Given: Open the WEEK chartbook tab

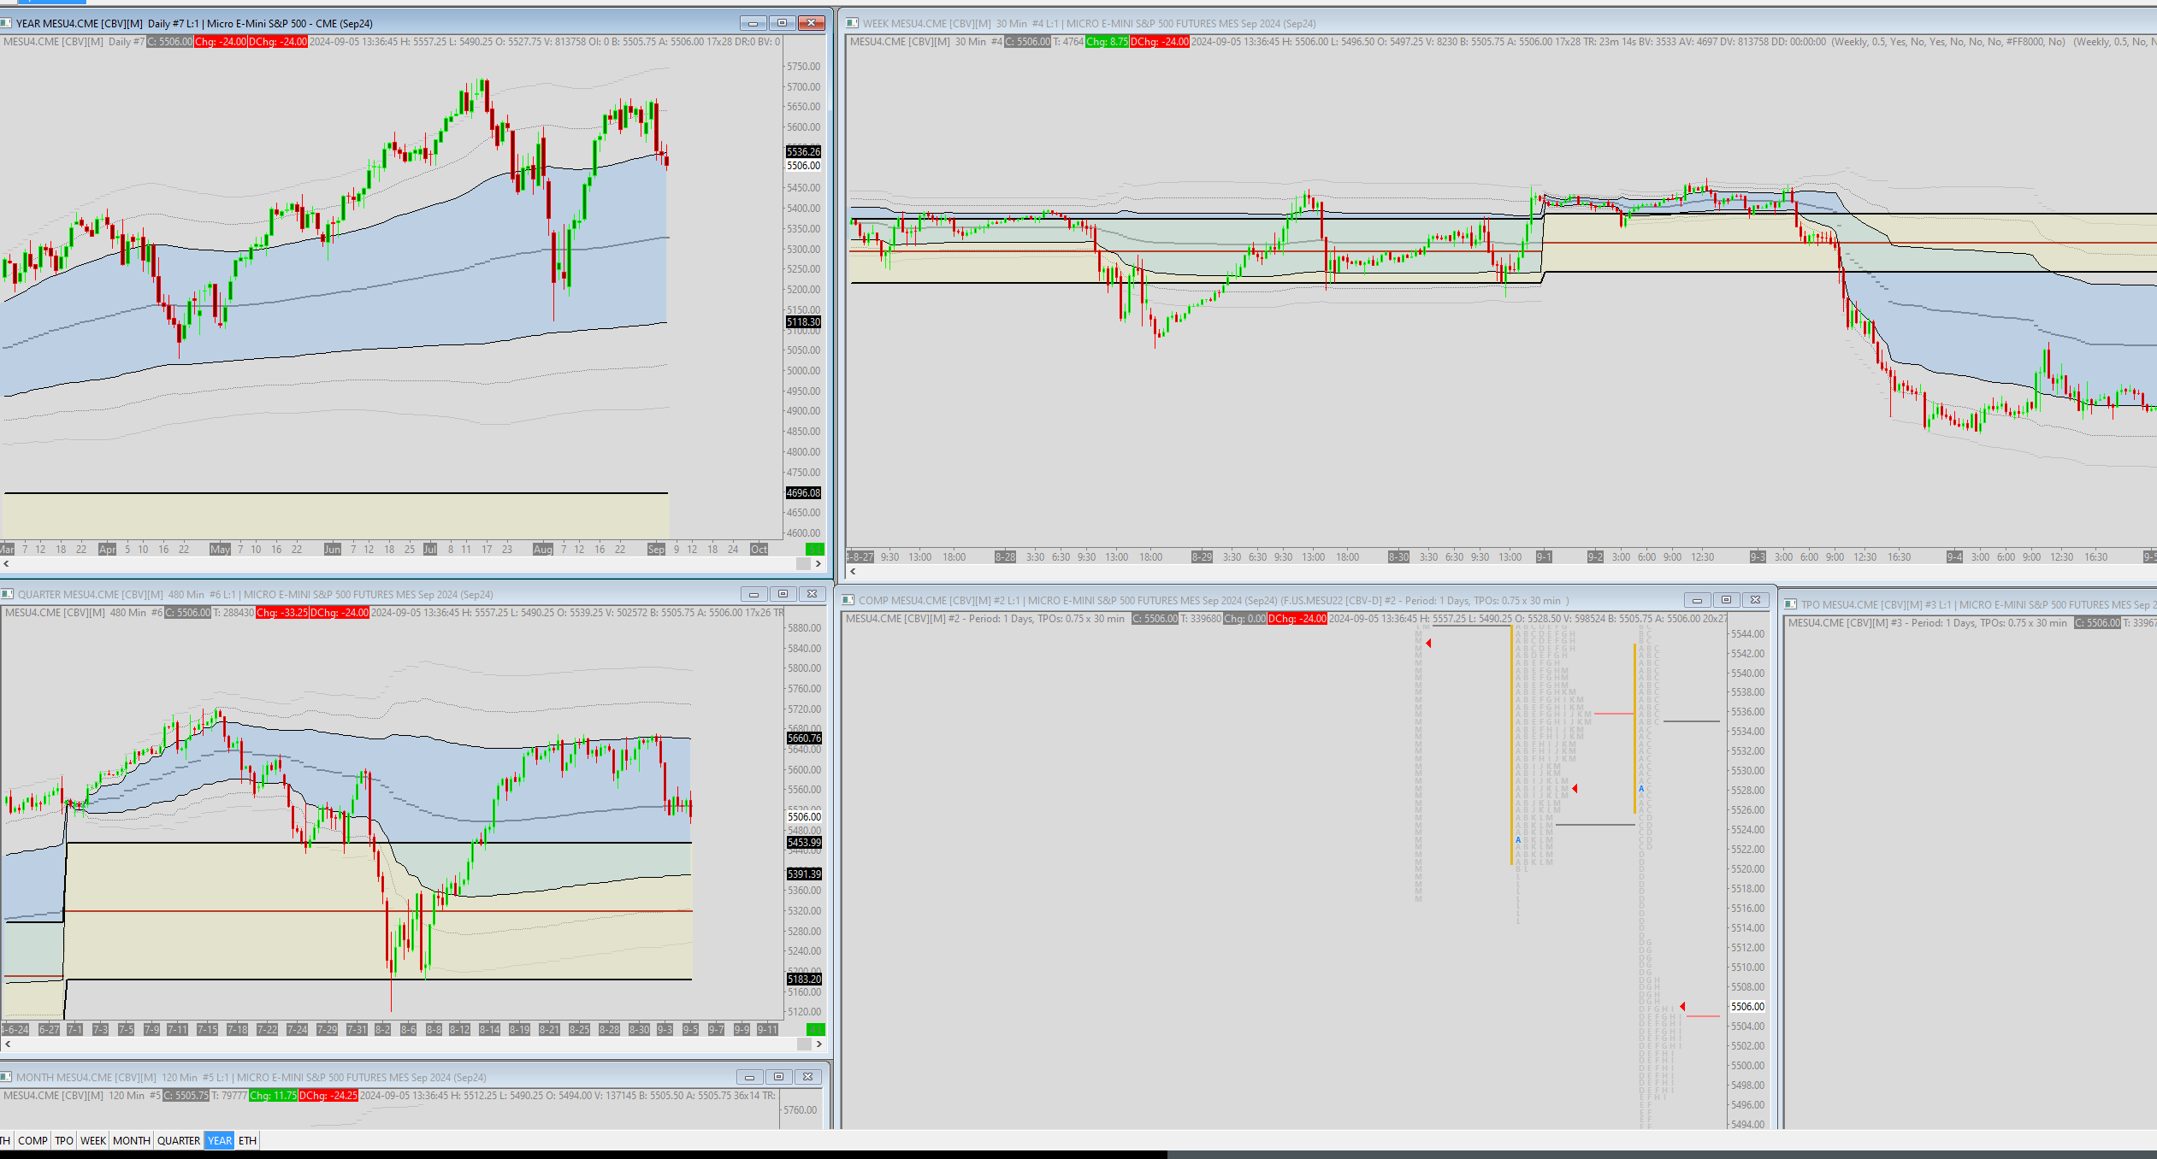Looking at the screenshot, I should click(x=93, y=1140).
